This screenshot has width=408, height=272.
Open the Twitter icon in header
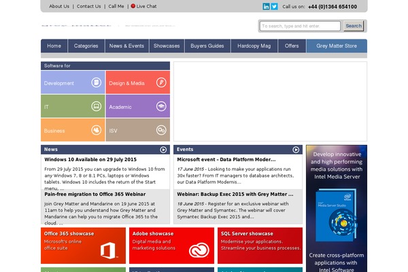[274, 7]
